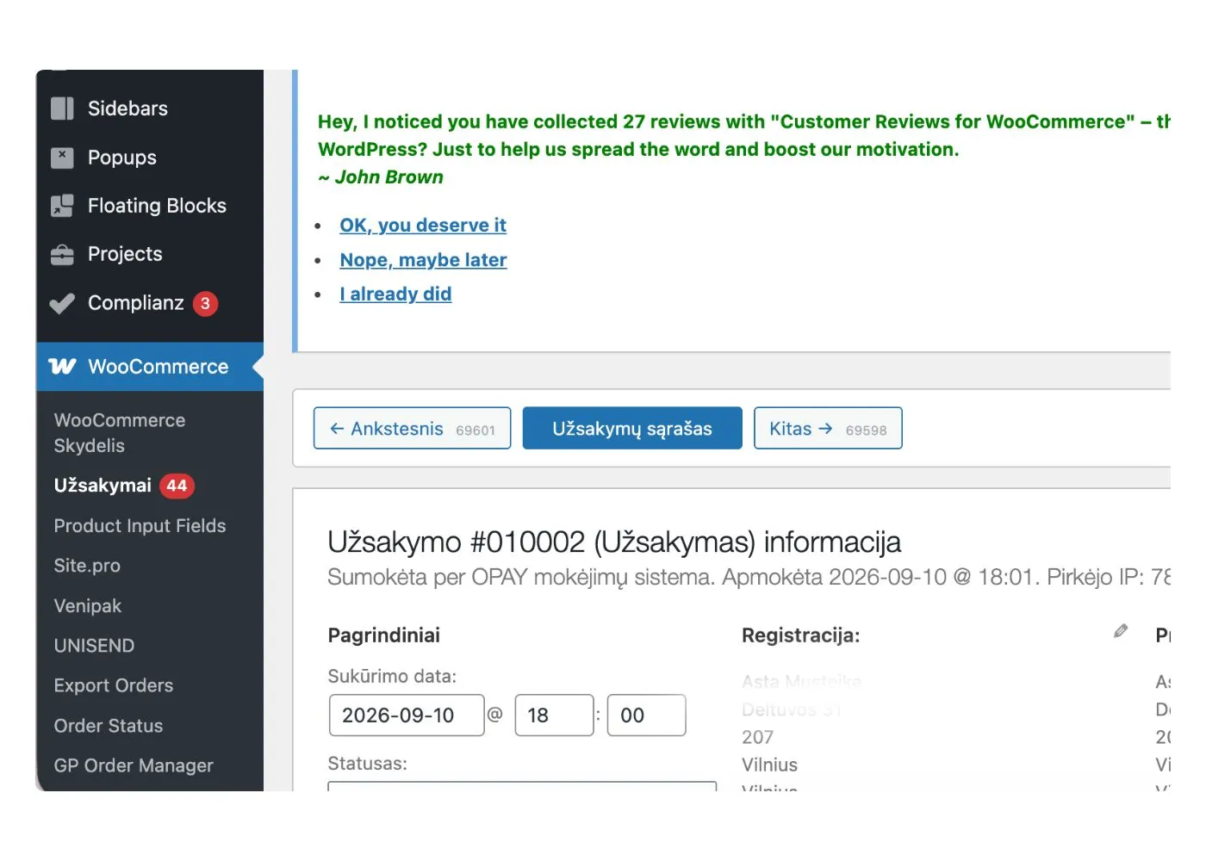
Task: Click the Floating Blocks menu icon
Action: (x=62, y=206)
